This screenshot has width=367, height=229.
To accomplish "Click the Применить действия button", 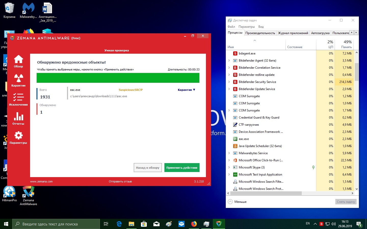I will click(182, 168).
